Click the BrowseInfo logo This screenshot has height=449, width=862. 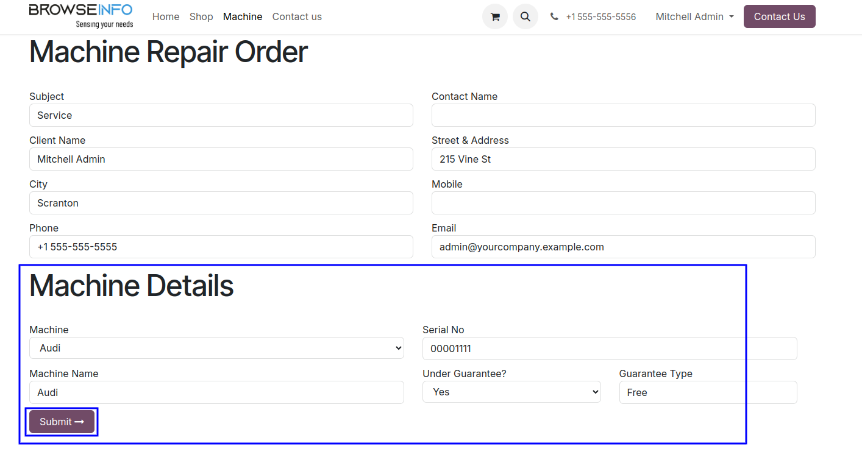(x=81, y=16)
